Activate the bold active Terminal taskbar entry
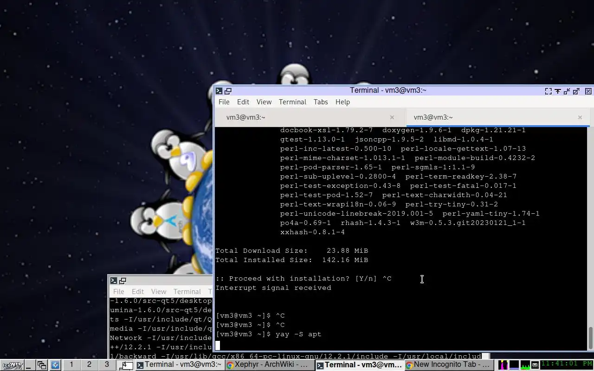594x371 pixels. (x=359, y=365)
